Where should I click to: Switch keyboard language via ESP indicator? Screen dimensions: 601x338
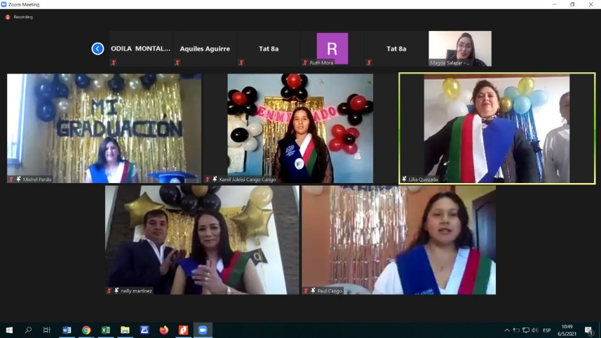pos(547,330)
